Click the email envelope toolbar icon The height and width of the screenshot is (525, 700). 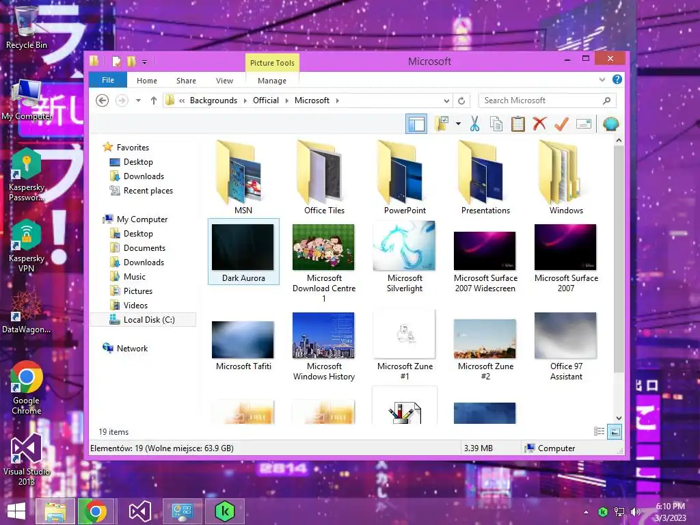(584, 124)
